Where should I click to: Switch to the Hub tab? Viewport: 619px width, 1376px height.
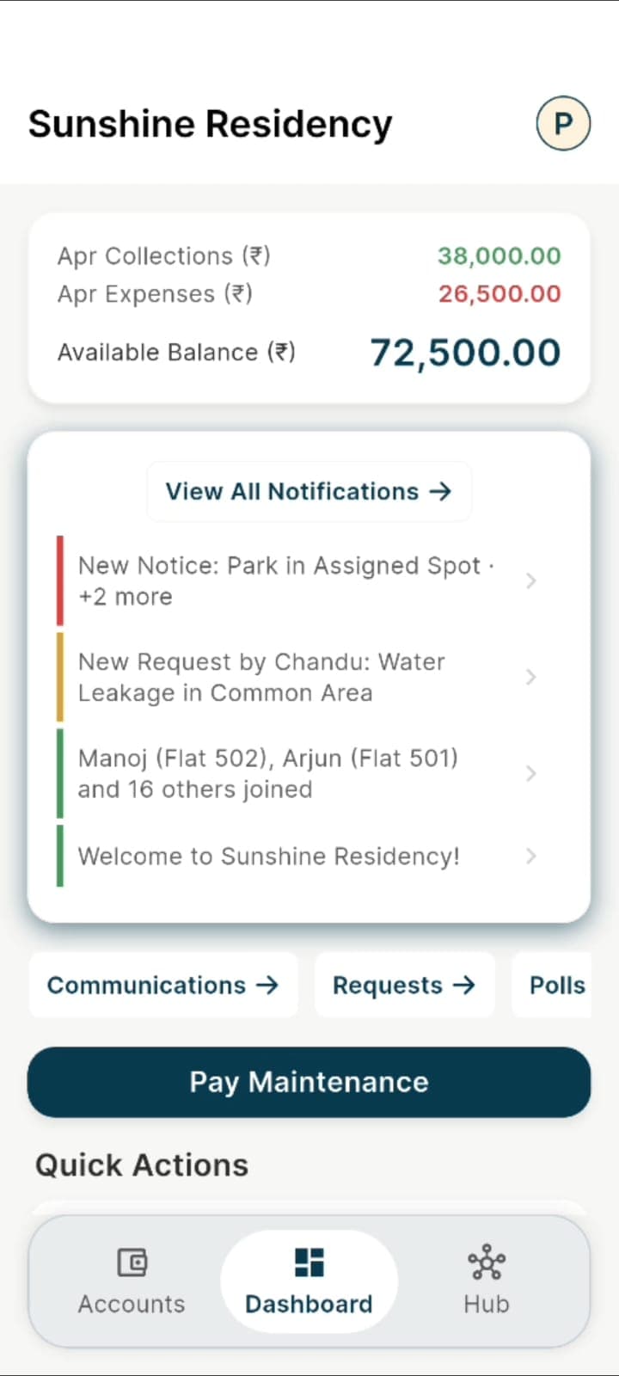pyautogui.click(x=487, y=1281)
